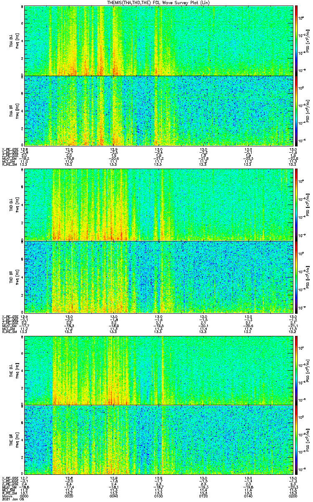Click the 0020 time tick label
Image resolution: width=313 pixels, height=502 pixels.
coord(69,495)
